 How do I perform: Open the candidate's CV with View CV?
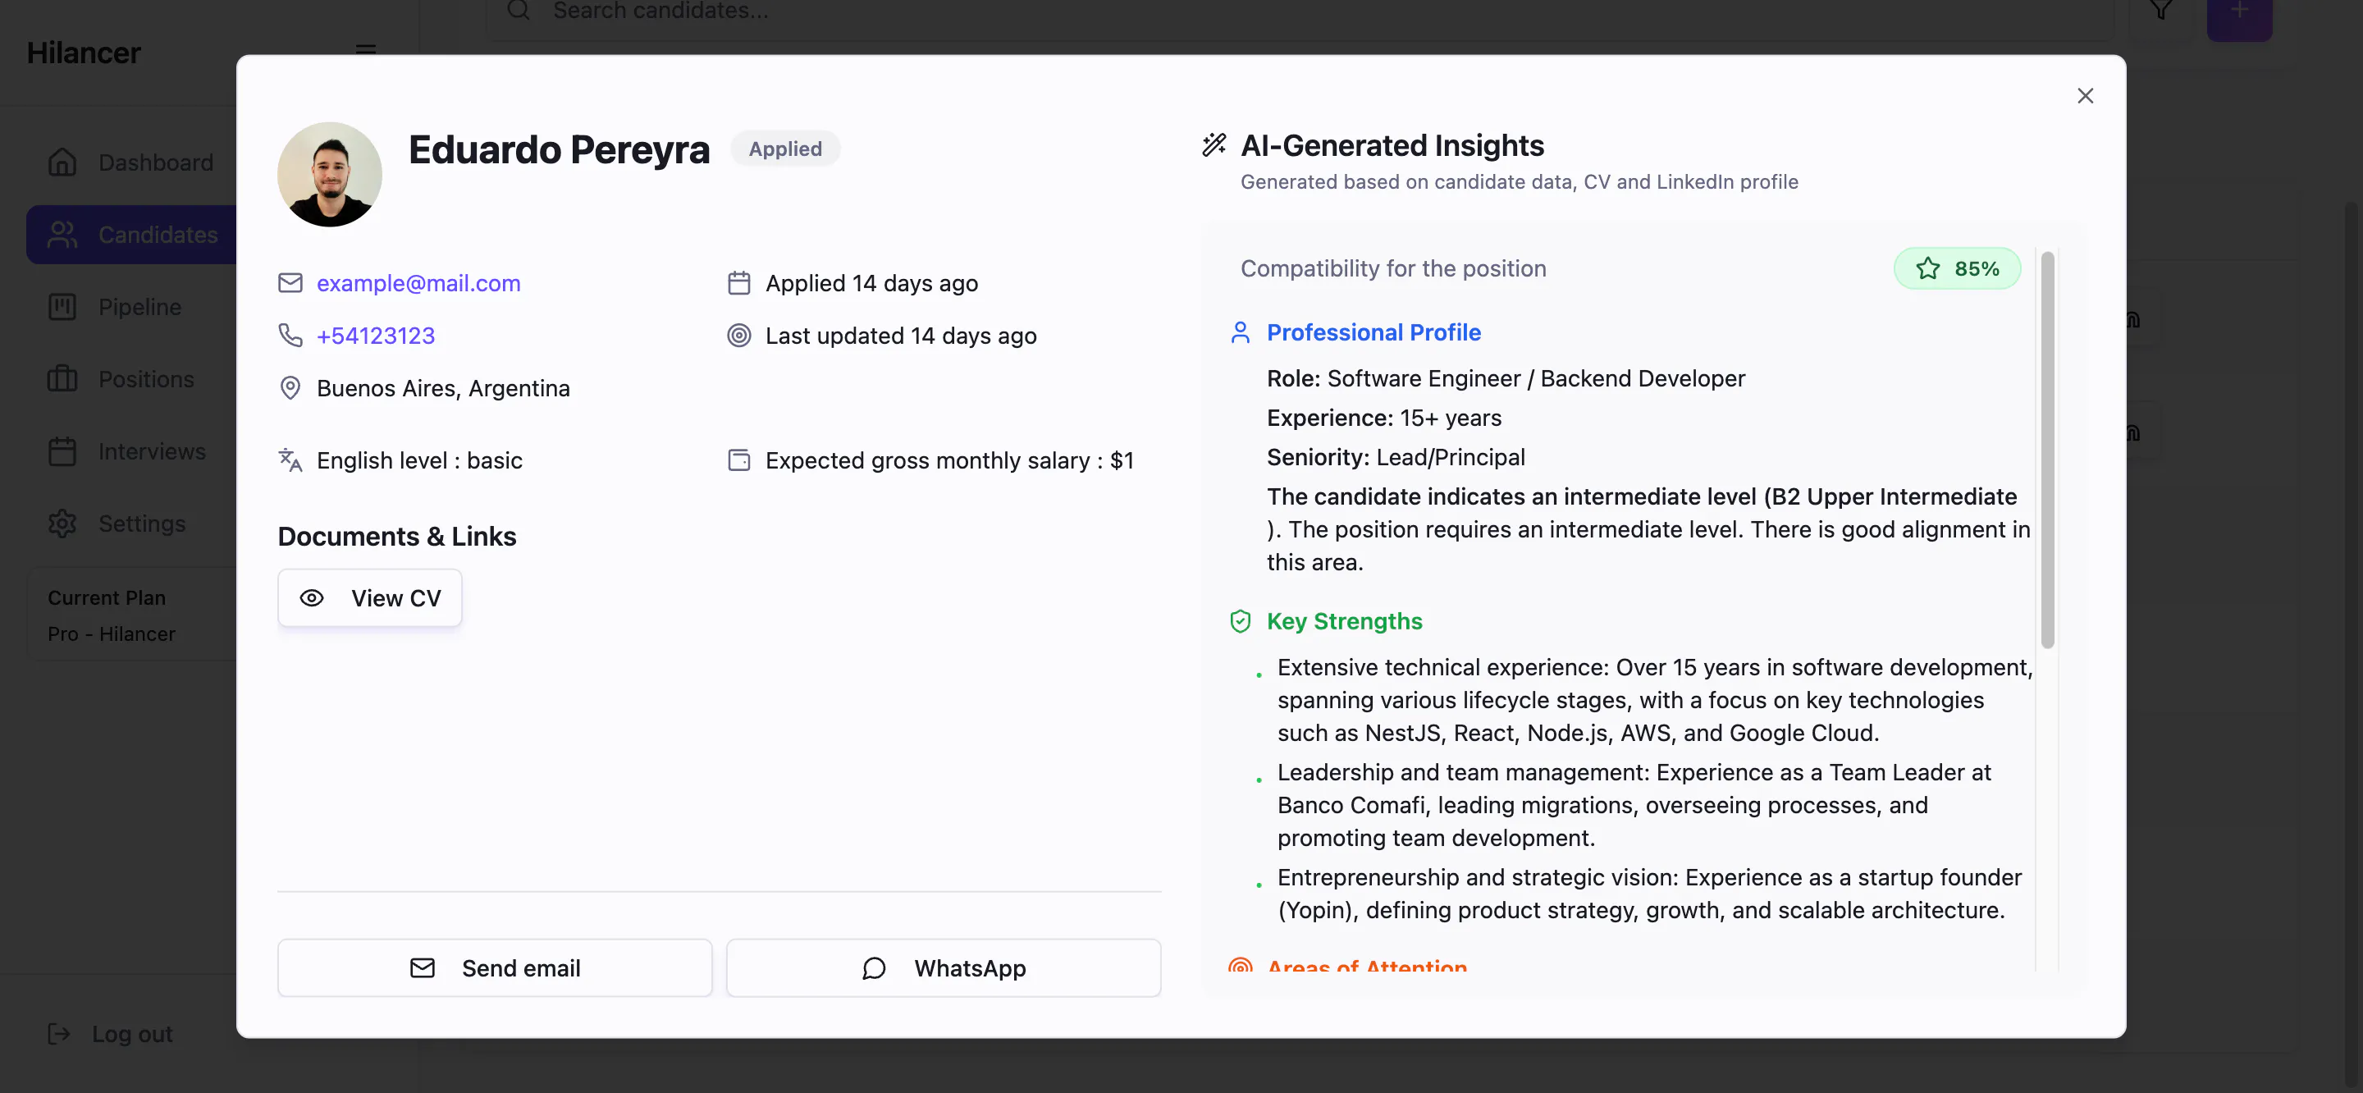[x=370, y=598]
